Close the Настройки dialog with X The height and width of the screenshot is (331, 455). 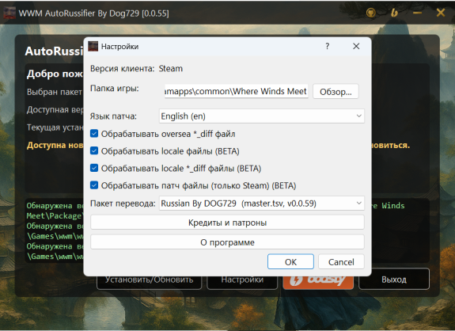coord(356,46)
